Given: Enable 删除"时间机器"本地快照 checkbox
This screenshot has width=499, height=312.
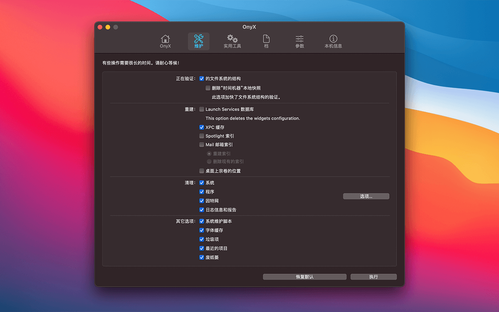Looking at the screenshot, I should tap(208, 88).
